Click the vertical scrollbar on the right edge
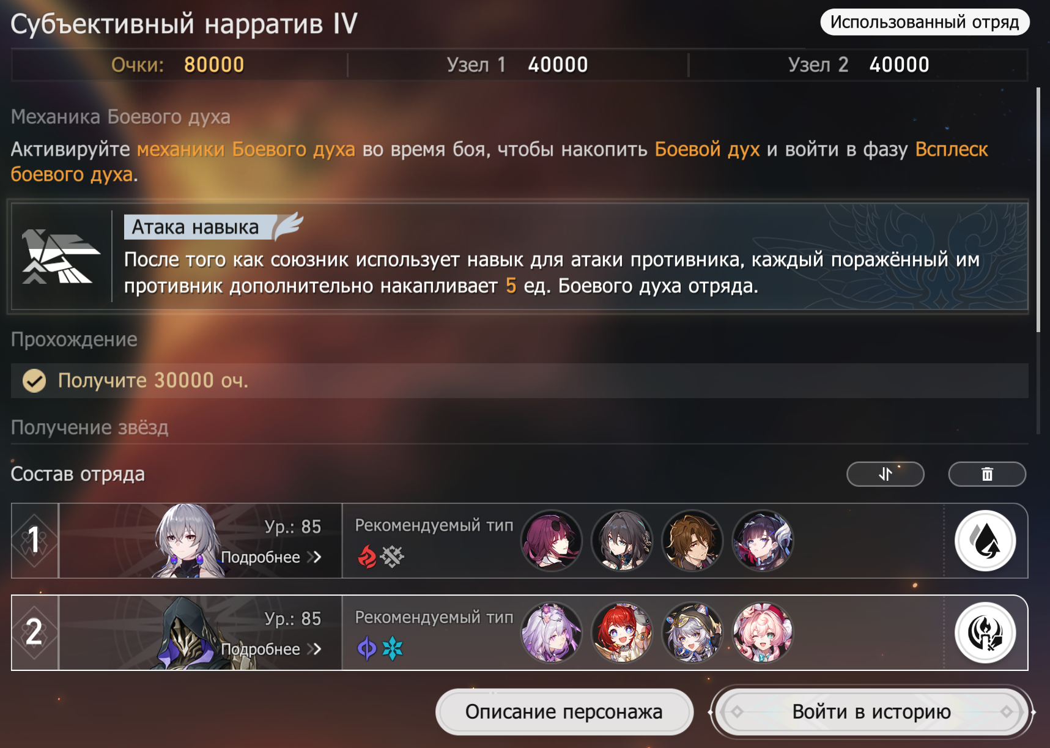The image size is (1050, 748). [1038, 210]
